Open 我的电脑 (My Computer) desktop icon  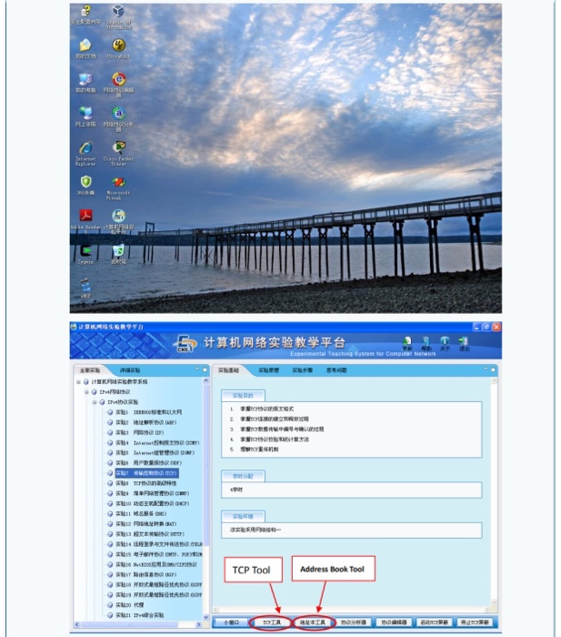pyautogui.click(x=85, y=83)
